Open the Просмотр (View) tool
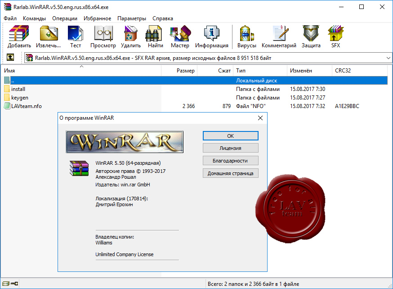This screenshot has width=393, height=289. coord(103,36)
